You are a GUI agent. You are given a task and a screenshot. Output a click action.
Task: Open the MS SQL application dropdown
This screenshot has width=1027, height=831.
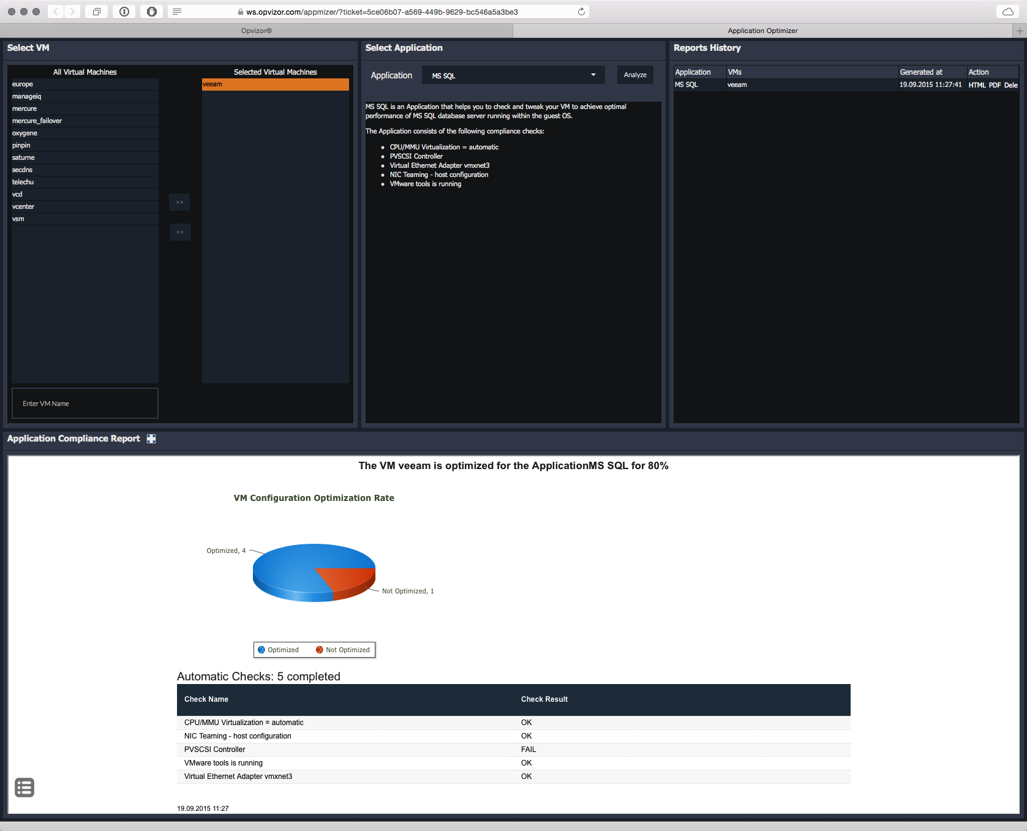[513, 75]
